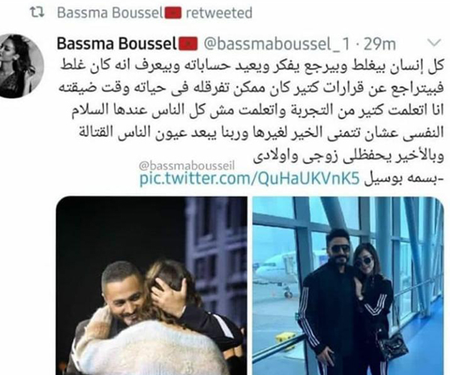This screenshot has width=450, height=375.
Task: Click the line starting 'فبيتراجع عن قرارات'
Action: pos(252,88)
